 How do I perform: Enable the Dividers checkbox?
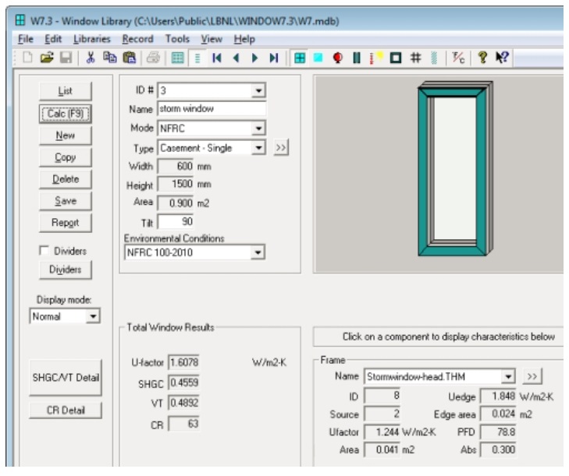click(x=44, y=251)
